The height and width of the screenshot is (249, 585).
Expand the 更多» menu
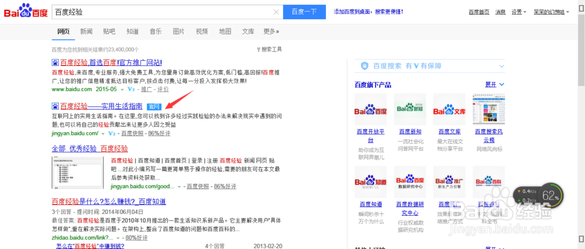pos(271,32)
